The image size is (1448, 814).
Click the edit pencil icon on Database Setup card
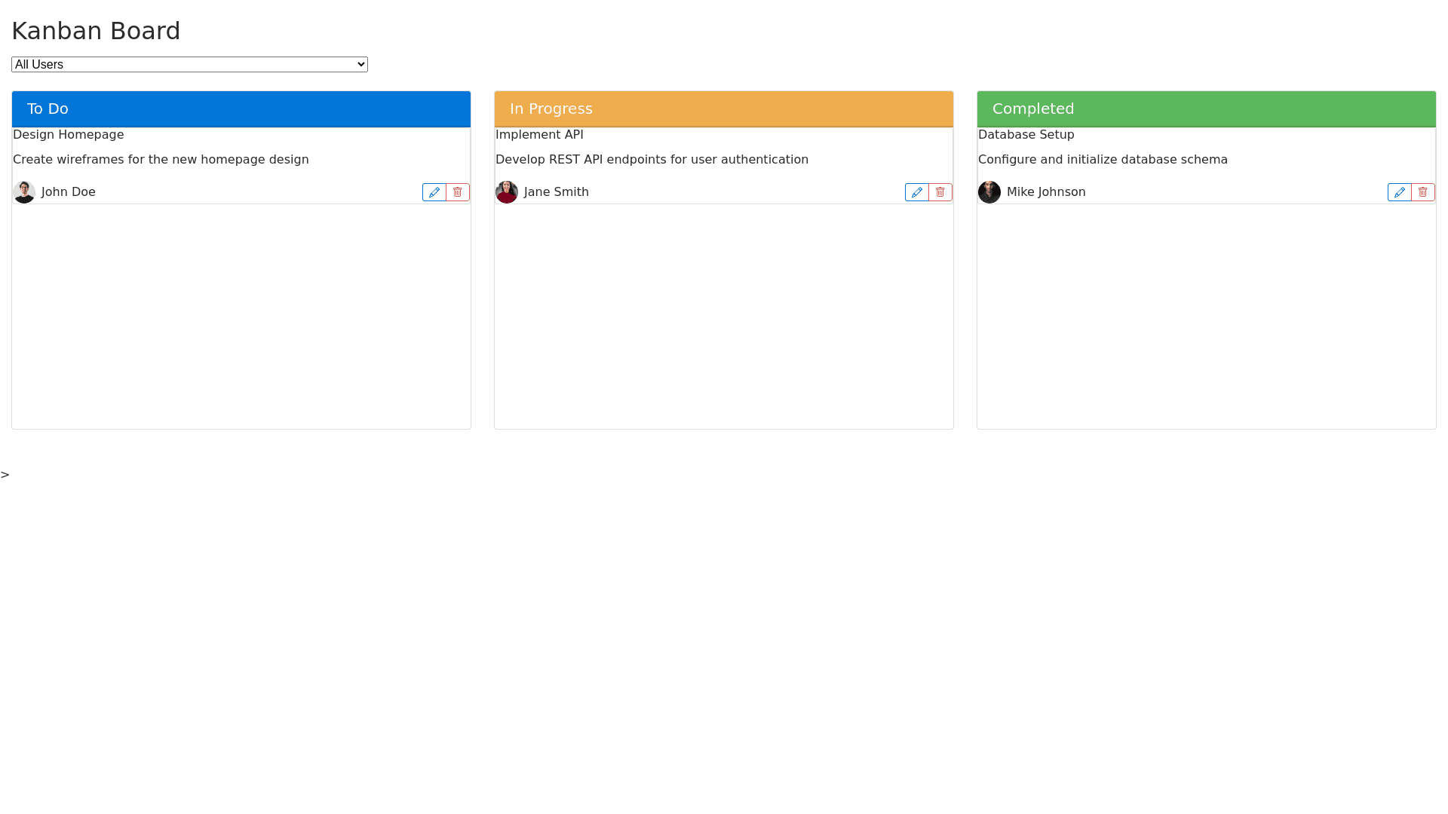coord(1399,192)
